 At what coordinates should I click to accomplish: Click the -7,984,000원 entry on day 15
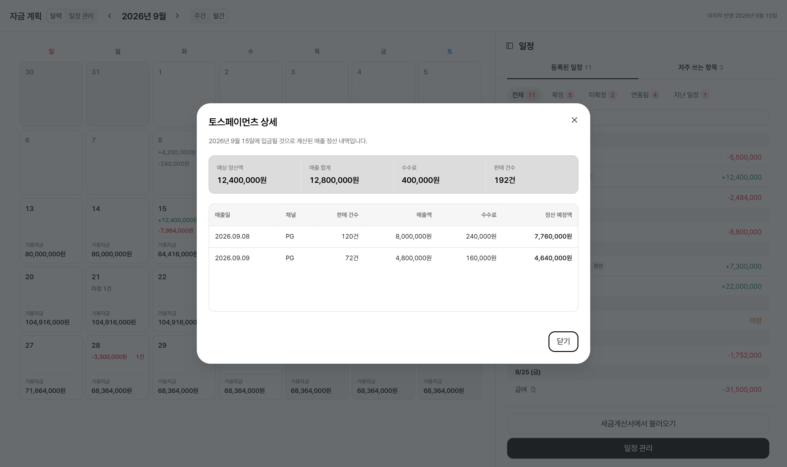click(176, 231)
